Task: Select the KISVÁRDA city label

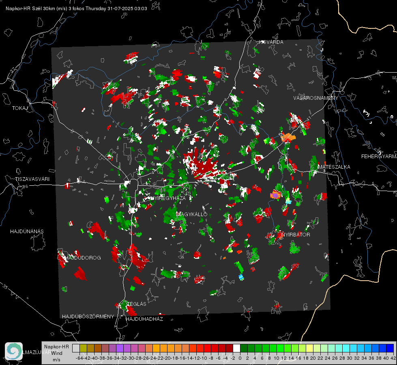Action: tap(271, 42)
